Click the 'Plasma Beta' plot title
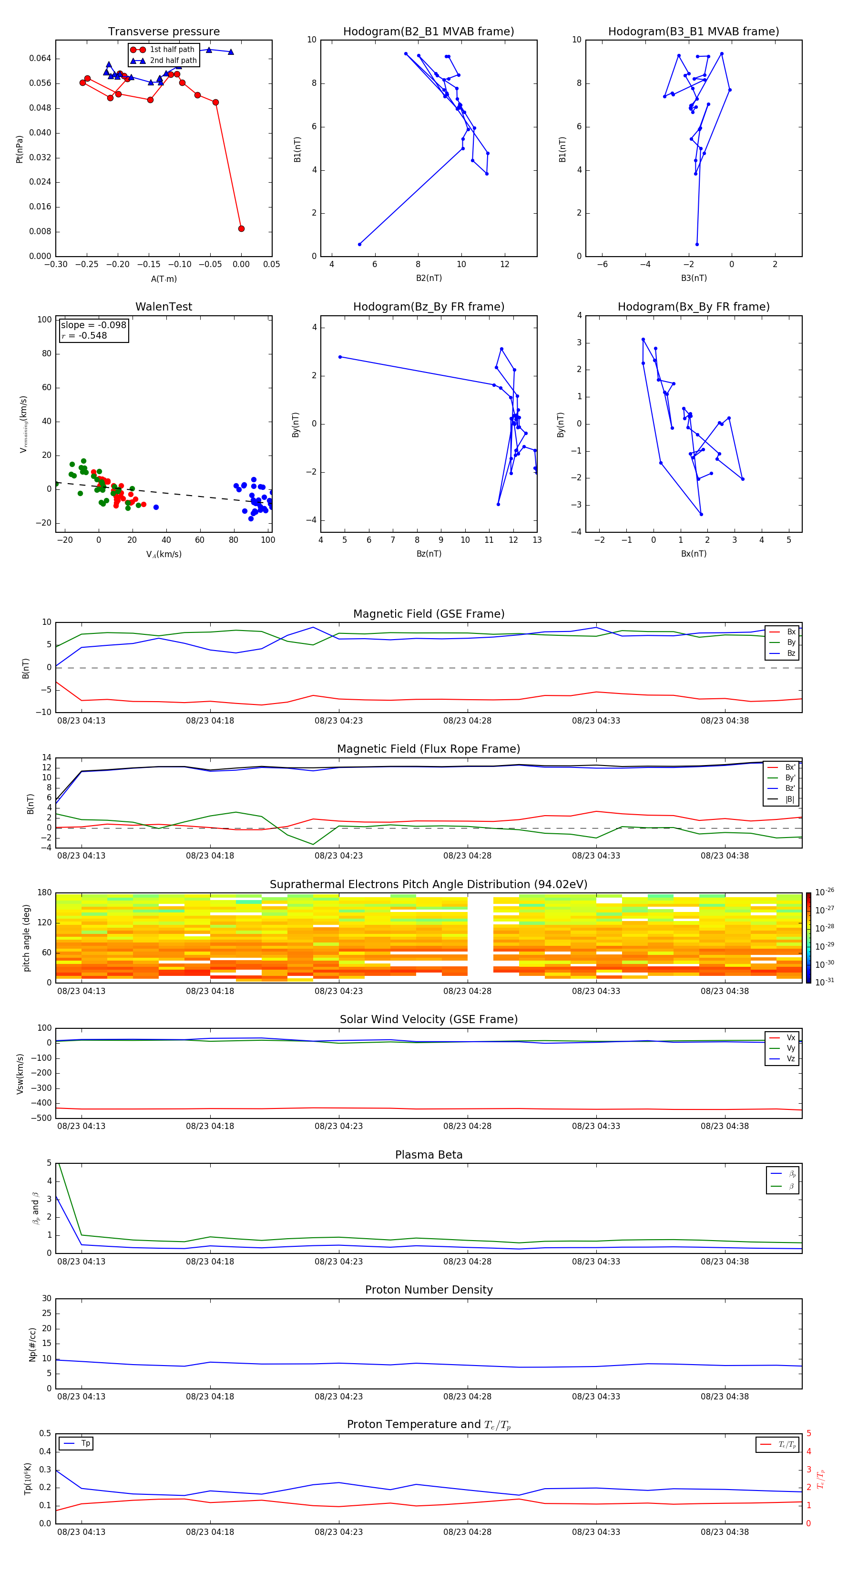858x1574 pixels. (429, 1155)
